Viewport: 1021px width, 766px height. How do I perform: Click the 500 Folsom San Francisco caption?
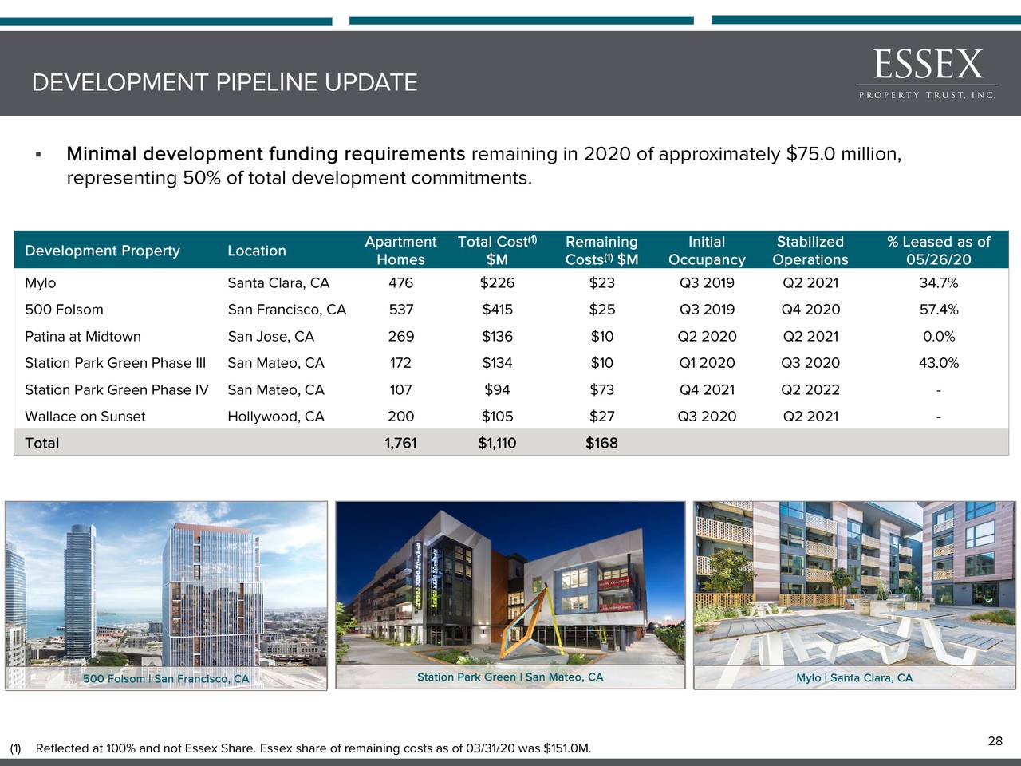165,678
